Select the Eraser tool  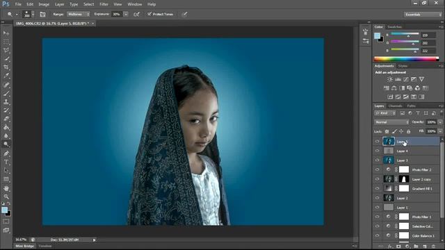[6, 119]
